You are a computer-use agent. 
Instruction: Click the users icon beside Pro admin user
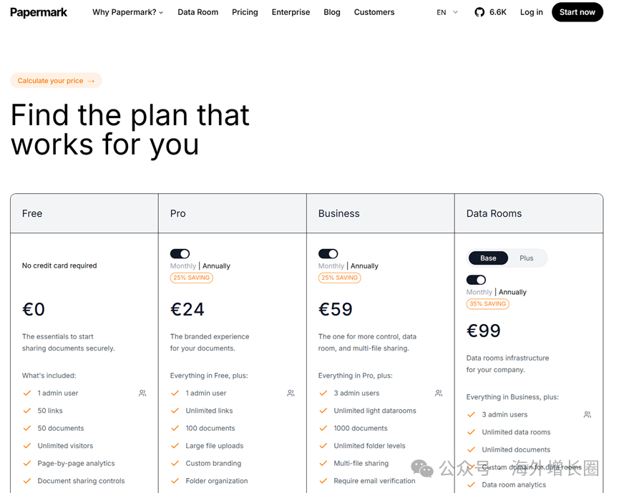click(x=291, y=393)
